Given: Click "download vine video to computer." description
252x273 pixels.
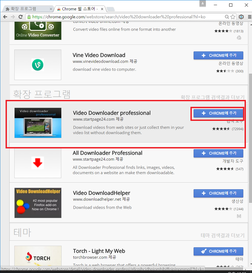Looking at the screenshot, I should [x=104, y=70].
